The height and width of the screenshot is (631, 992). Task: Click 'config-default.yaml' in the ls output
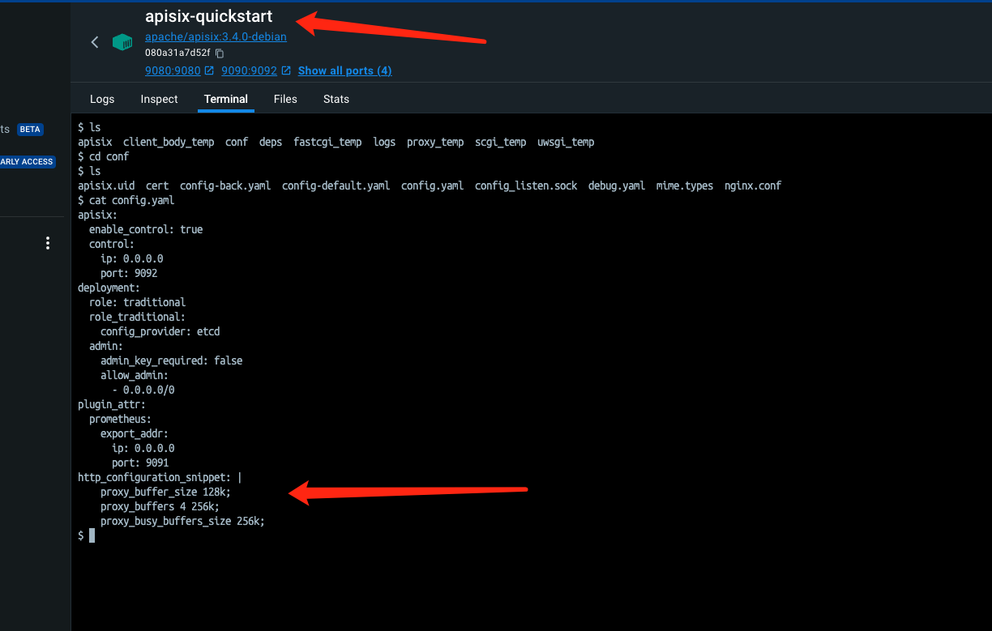336,185
